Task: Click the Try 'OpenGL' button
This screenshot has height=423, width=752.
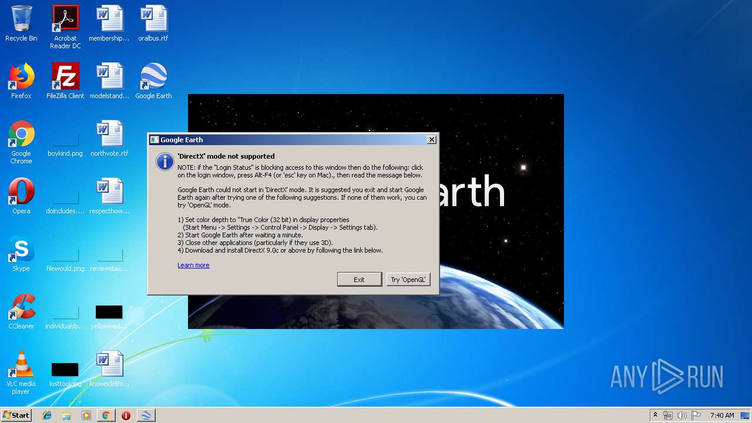Action: tap(408, 280)
